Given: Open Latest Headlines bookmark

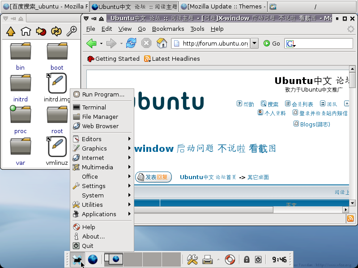Looking at the screenshot, I should coord(172,59).
